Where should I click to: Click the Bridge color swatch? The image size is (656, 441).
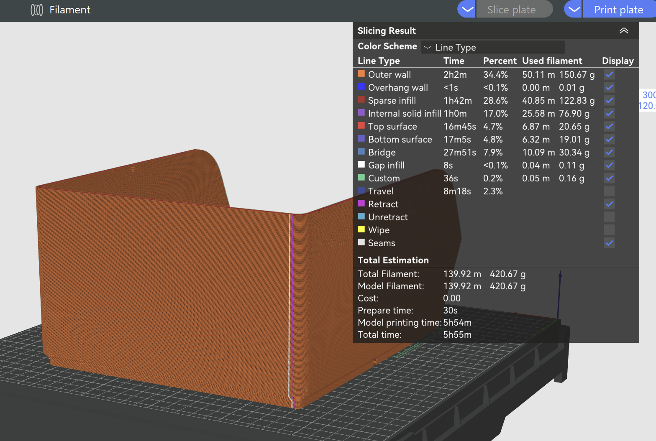pyautogui.click(x=361, y=152)
